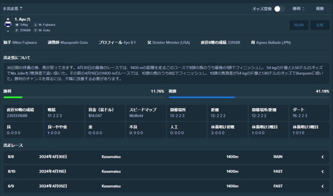The height and width of the screenshot is (196, 333).
Task: Click the trainer T badge icon
Action: (x=35, y=30)
